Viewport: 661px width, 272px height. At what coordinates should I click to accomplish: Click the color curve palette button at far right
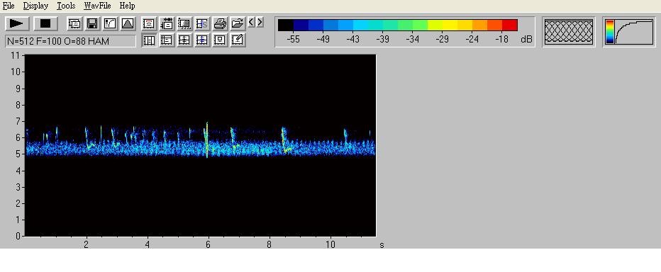[x=629, y=32]
